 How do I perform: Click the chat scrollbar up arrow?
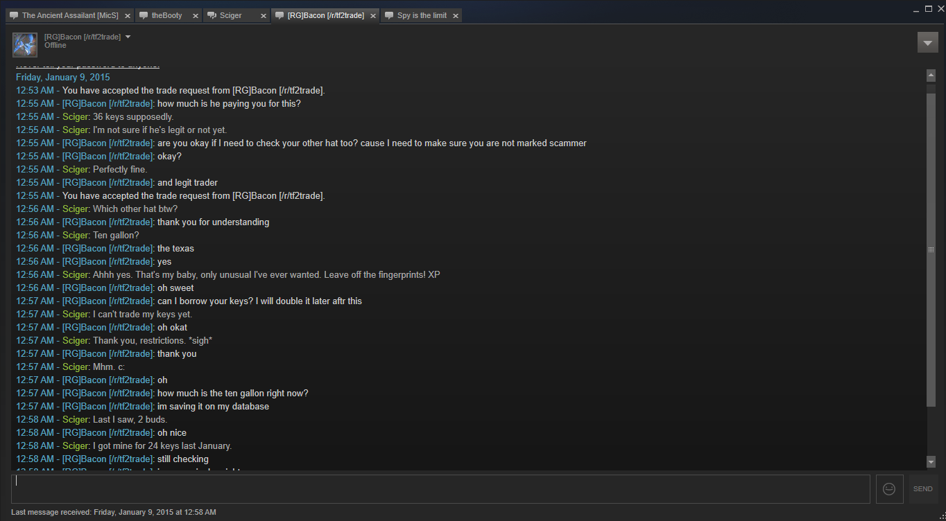[931, 75]
